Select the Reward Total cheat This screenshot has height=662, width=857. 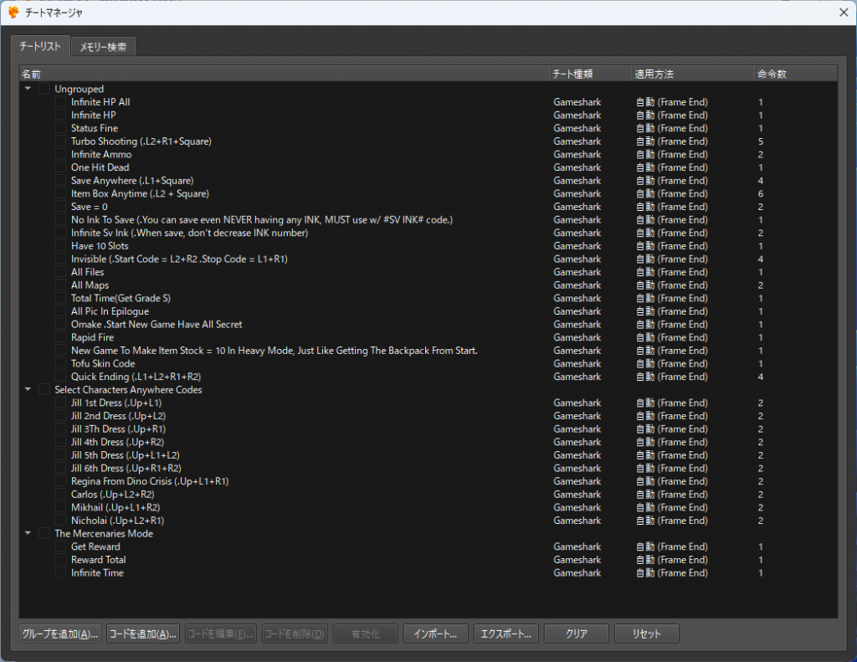click(428, 560)
